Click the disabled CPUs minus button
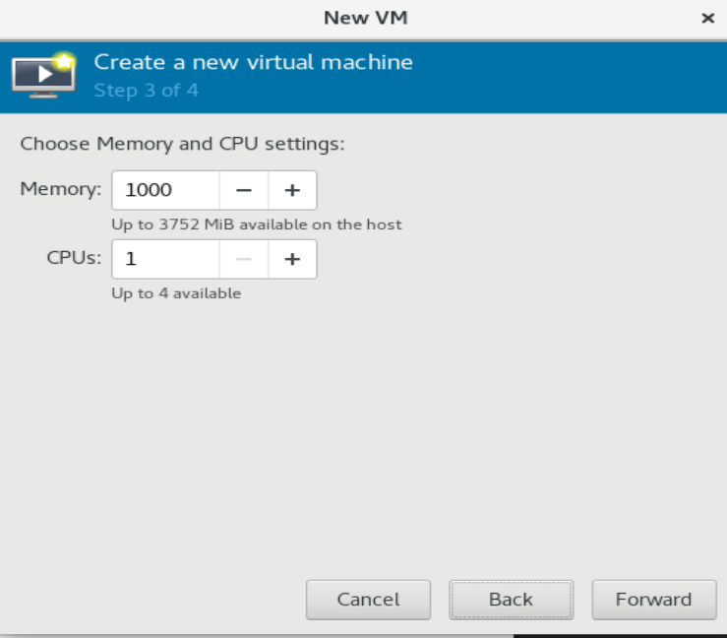This screenshot has width=727, height=638. point(244,259)
